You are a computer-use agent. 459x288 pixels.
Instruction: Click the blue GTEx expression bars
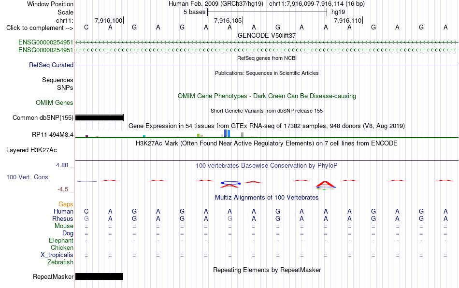tap(227, 133)
